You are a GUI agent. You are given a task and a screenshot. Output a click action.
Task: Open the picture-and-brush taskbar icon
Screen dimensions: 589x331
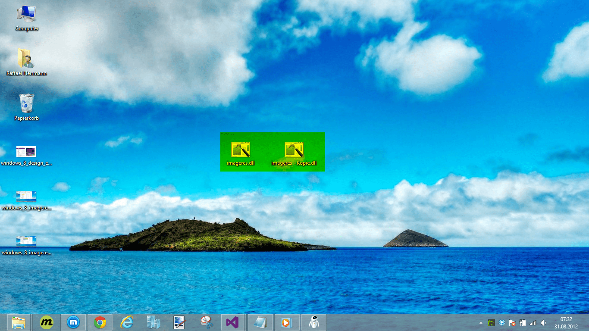pos(179,322)
